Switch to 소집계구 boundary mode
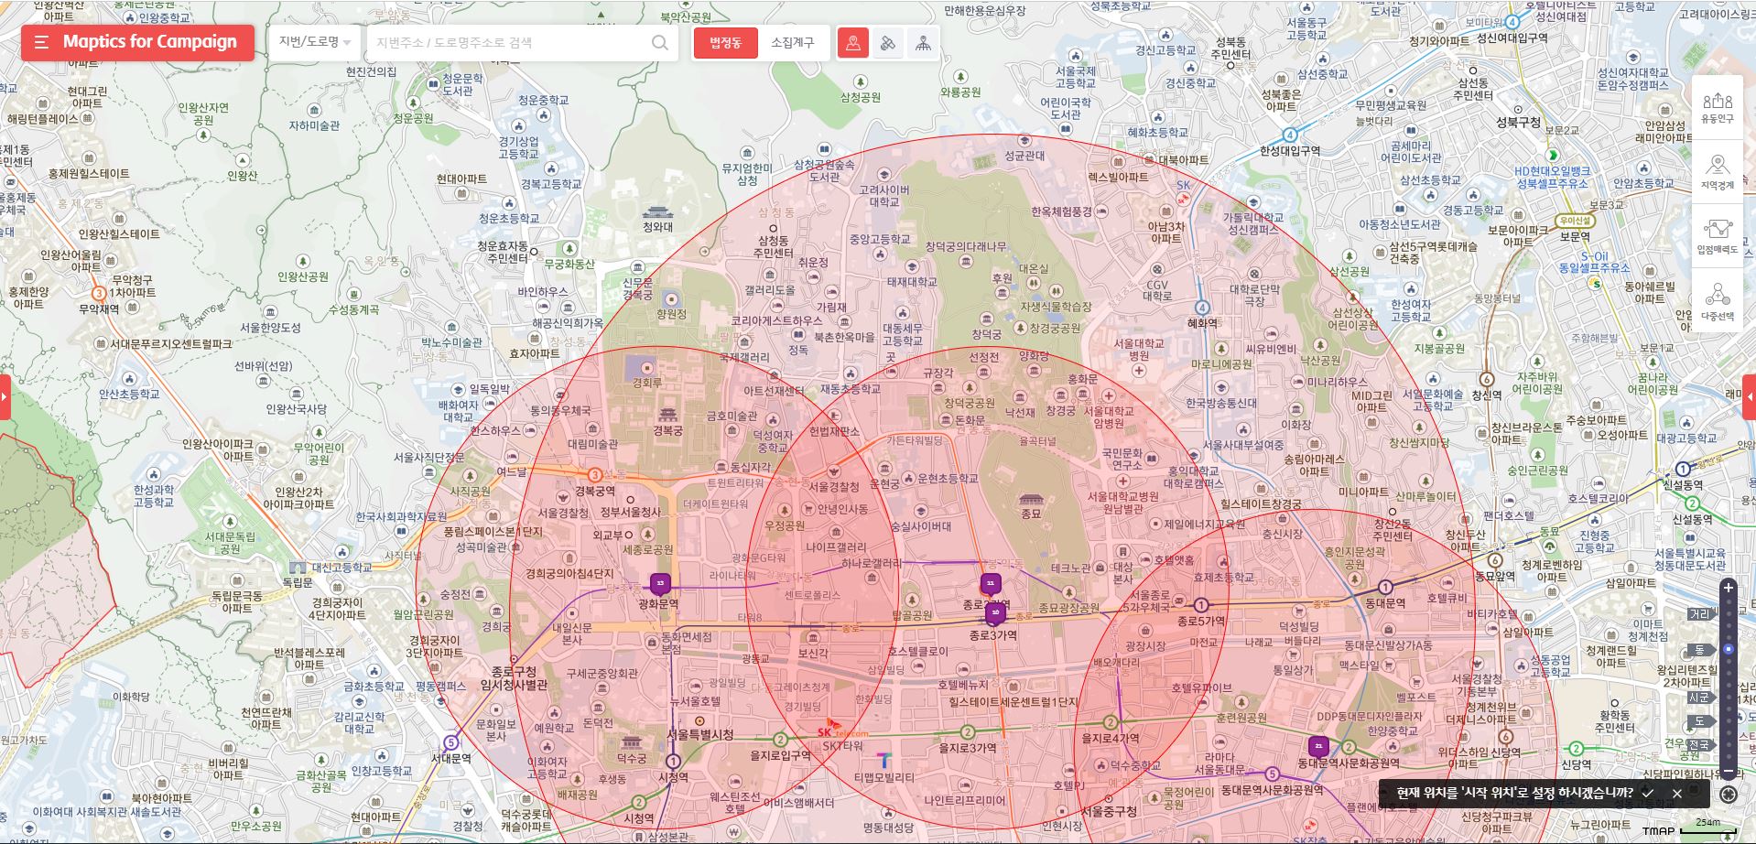Screen dimensions: 1756x844 click(792, 43)
